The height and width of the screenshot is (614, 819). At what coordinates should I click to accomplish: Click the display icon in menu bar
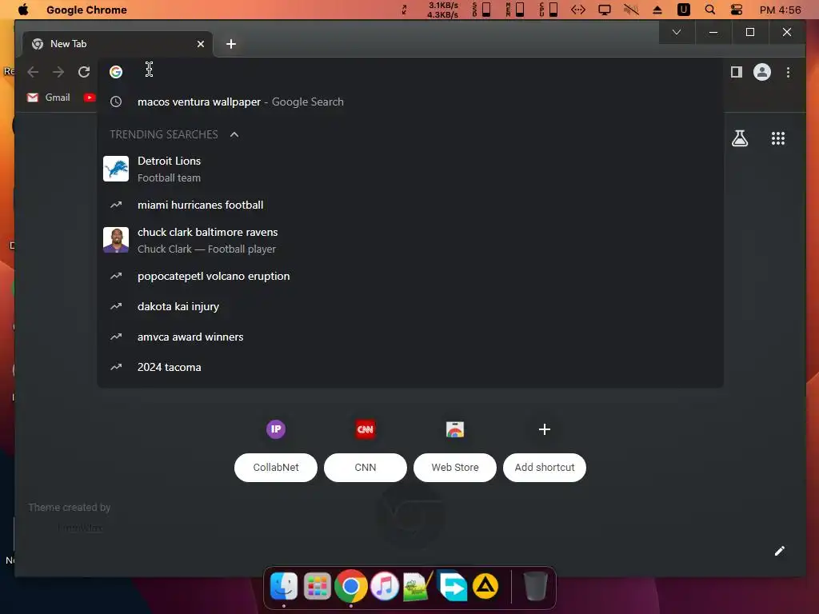pos(605,10)
